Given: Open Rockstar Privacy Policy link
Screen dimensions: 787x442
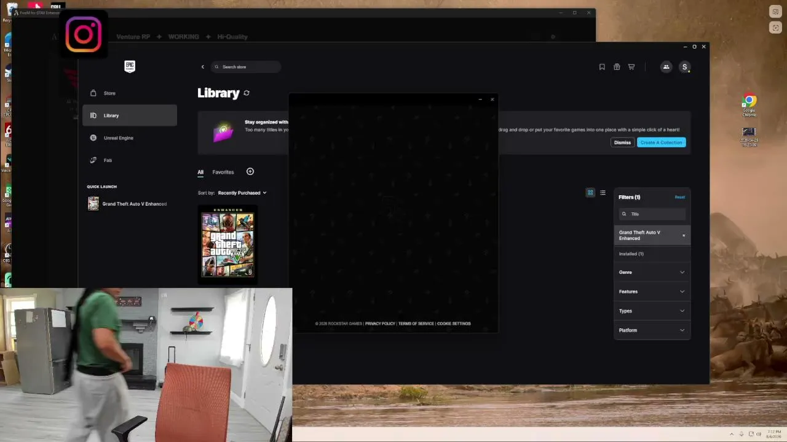Looking at the screenshot, I should point(380,324).
